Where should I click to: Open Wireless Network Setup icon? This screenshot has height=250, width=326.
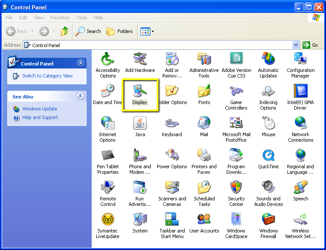300,219
